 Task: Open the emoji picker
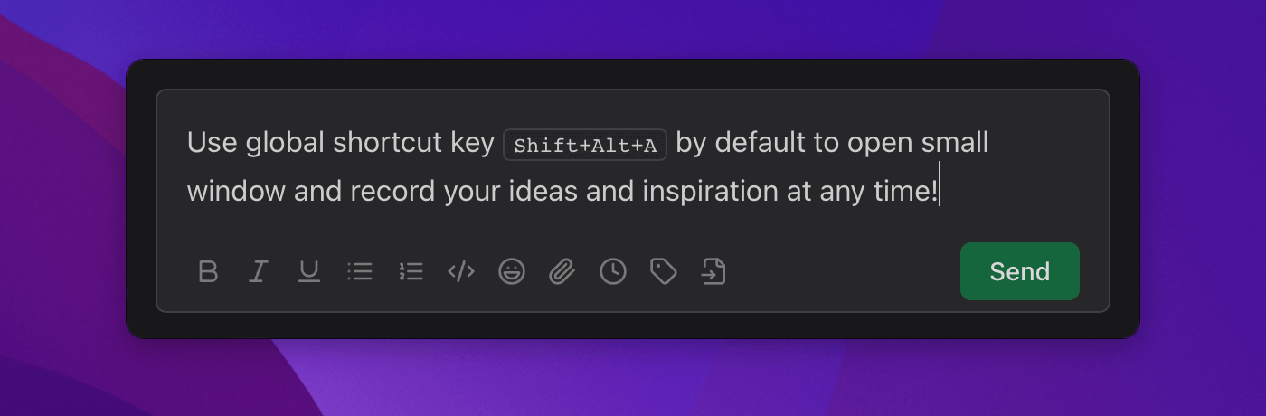click(x=512, y=271)
